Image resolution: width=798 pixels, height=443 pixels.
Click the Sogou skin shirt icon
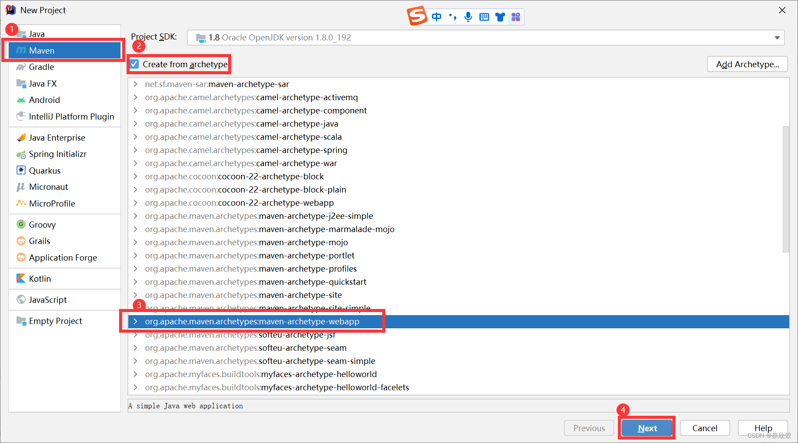pos(500,17)
